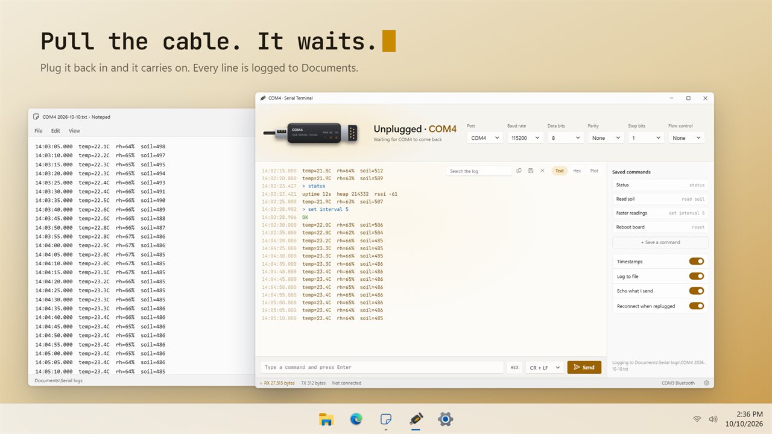Open the Data bits dropdown
The width and height of the screenshot is (772, 434).
click(566, 138)
